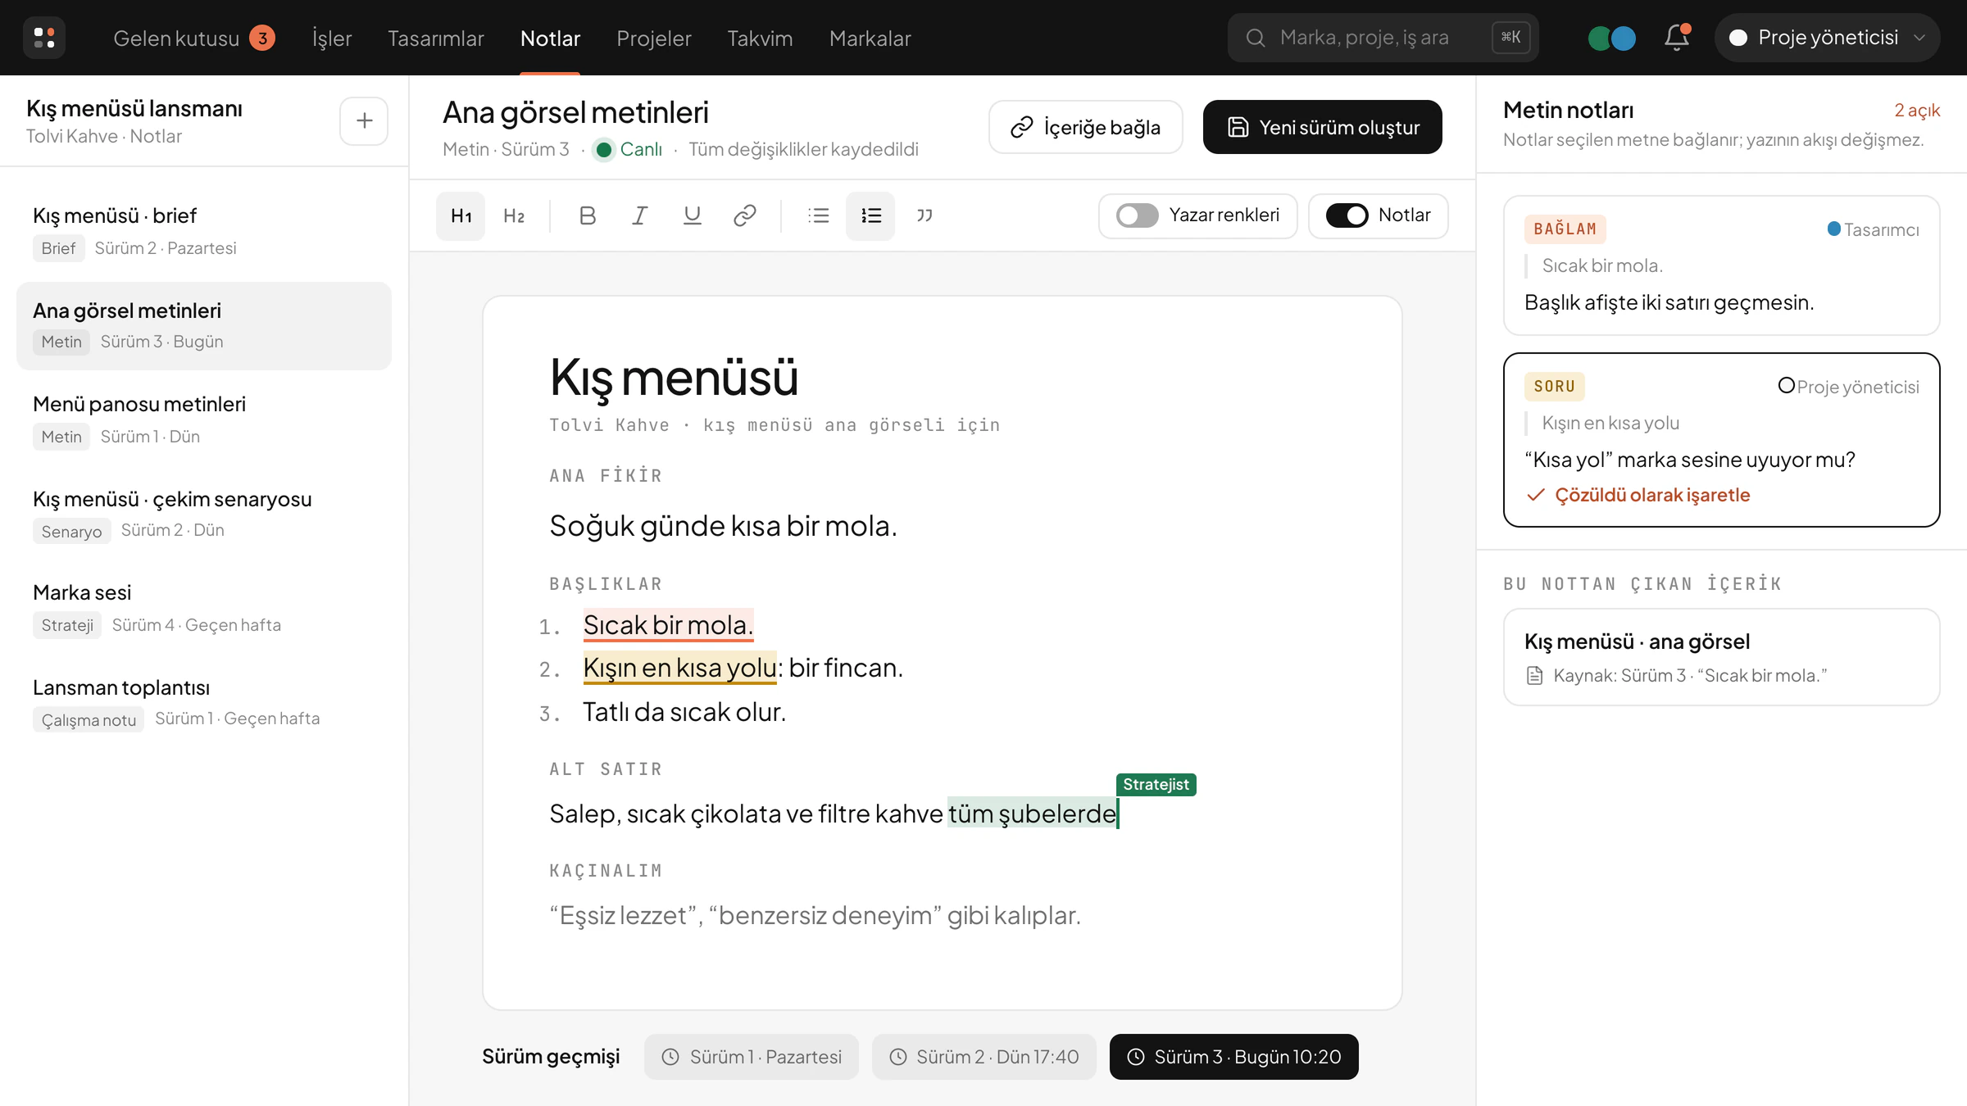Click the Kış menüsü lansmanı project title

coord(134,108)
